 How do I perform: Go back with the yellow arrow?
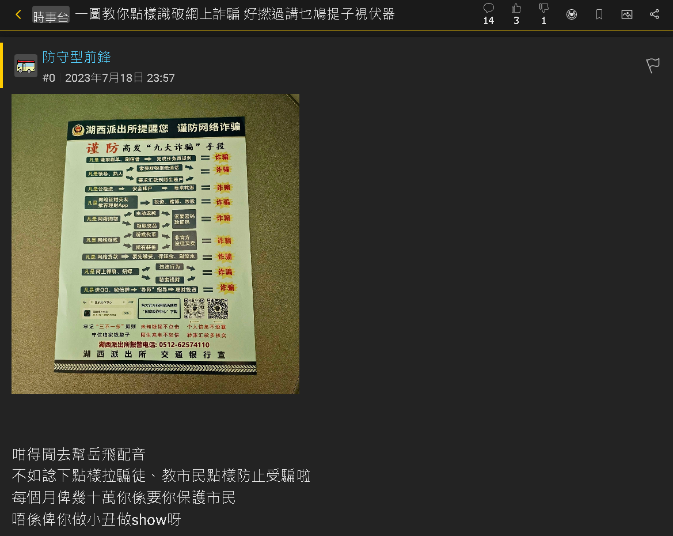coord(18,14)
